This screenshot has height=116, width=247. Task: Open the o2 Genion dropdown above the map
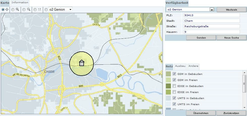60,10
